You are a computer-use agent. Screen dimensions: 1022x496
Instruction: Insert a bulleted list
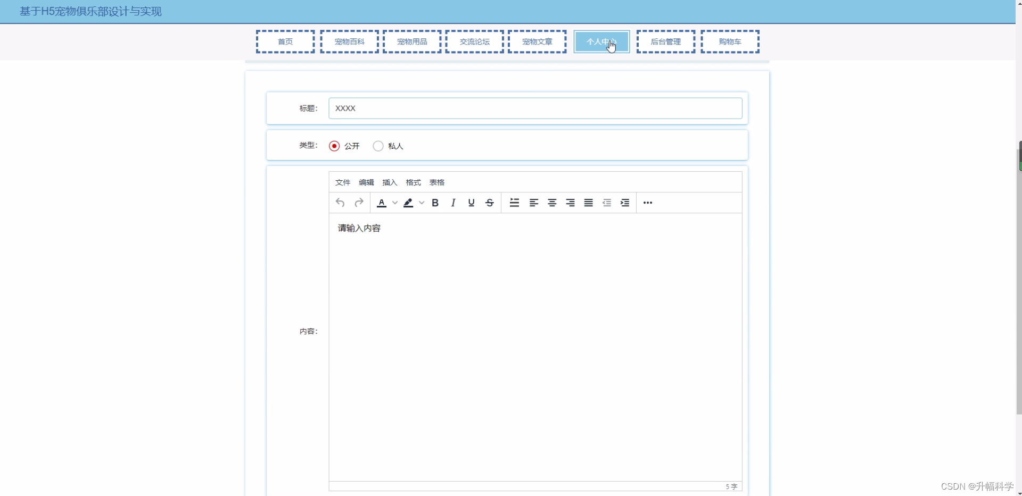(x=514, y=203)
